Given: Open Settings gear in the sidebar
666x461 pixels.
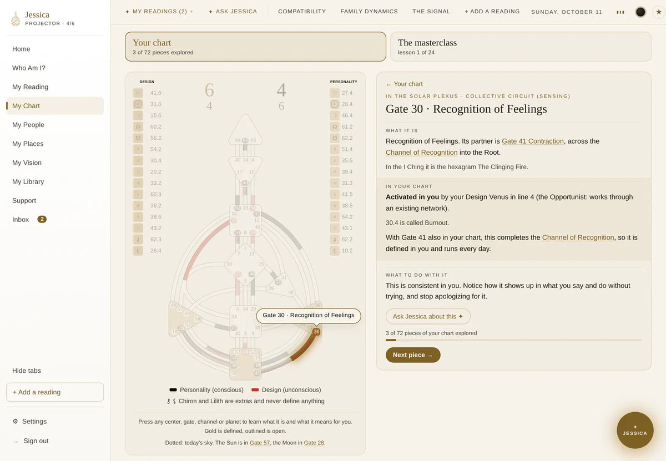Looking at the screenshot, I should pos(16,422).
